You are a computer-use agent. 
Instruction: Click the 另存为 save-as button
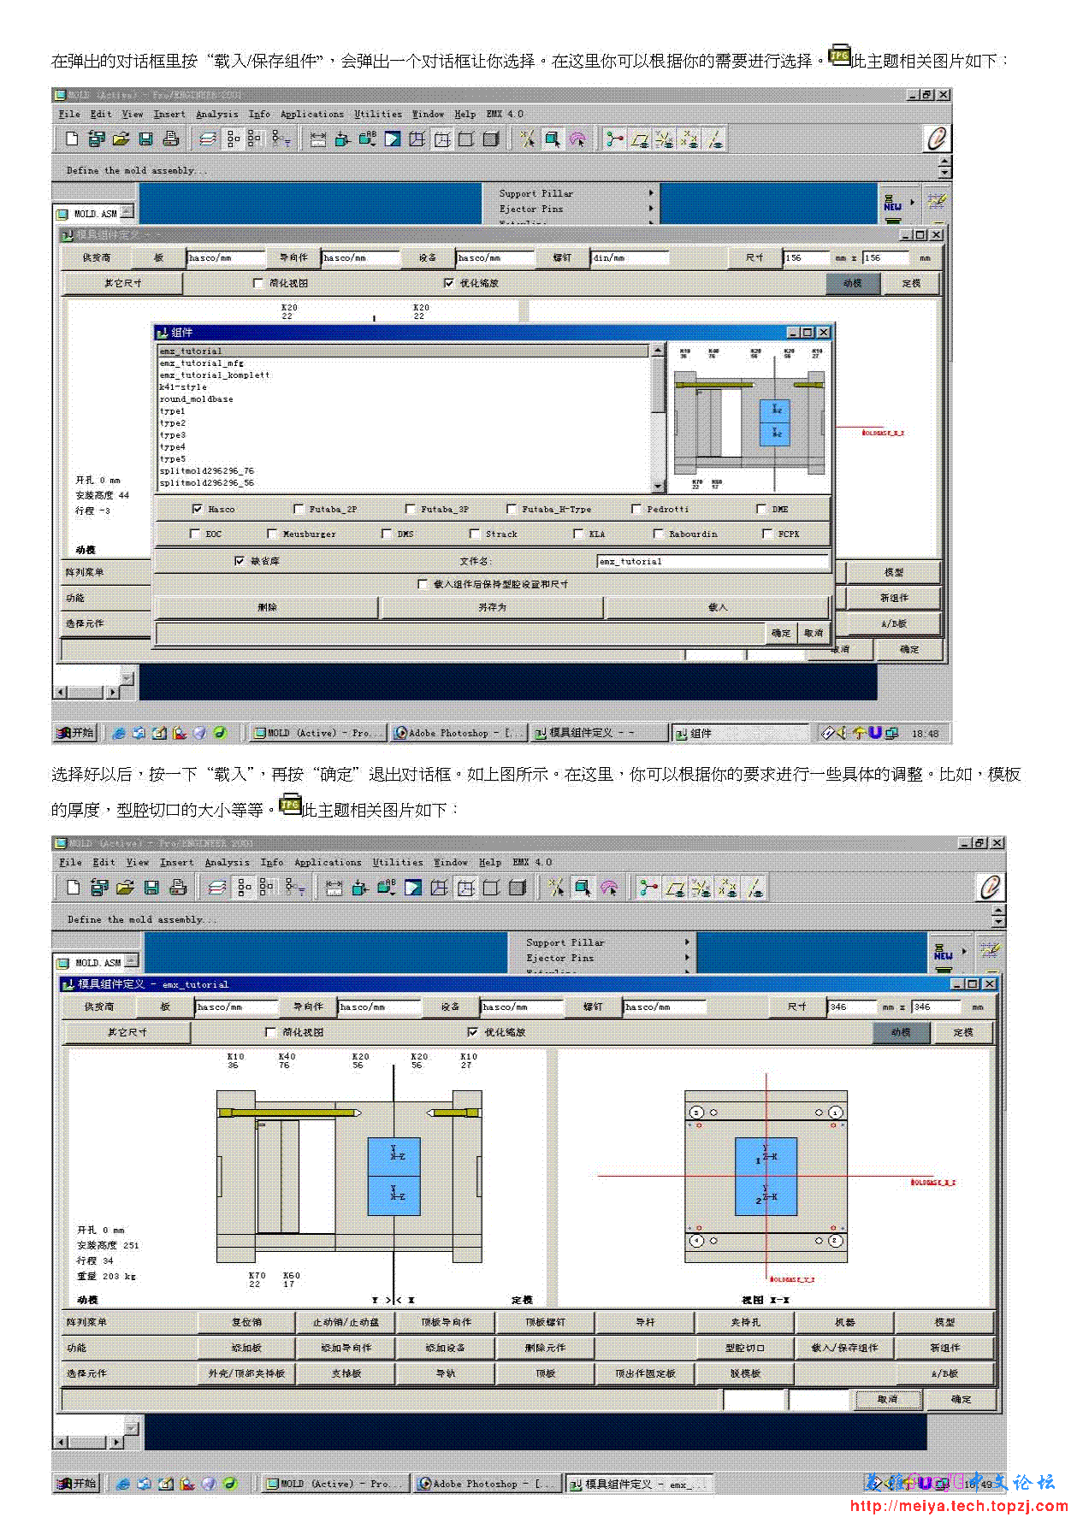[492, 607]
